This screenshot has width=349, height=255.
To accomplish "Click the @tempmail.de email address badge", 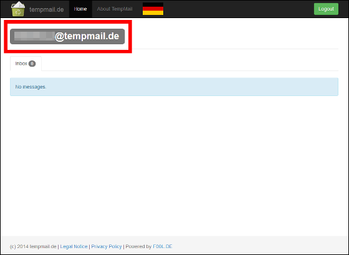I will click(67, 36).
